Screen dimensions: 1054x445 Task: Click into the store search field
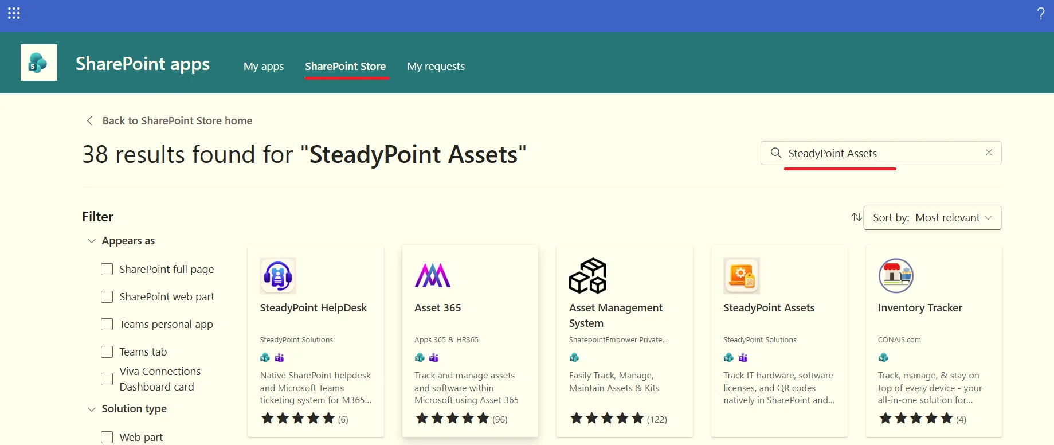click(881, 153)
